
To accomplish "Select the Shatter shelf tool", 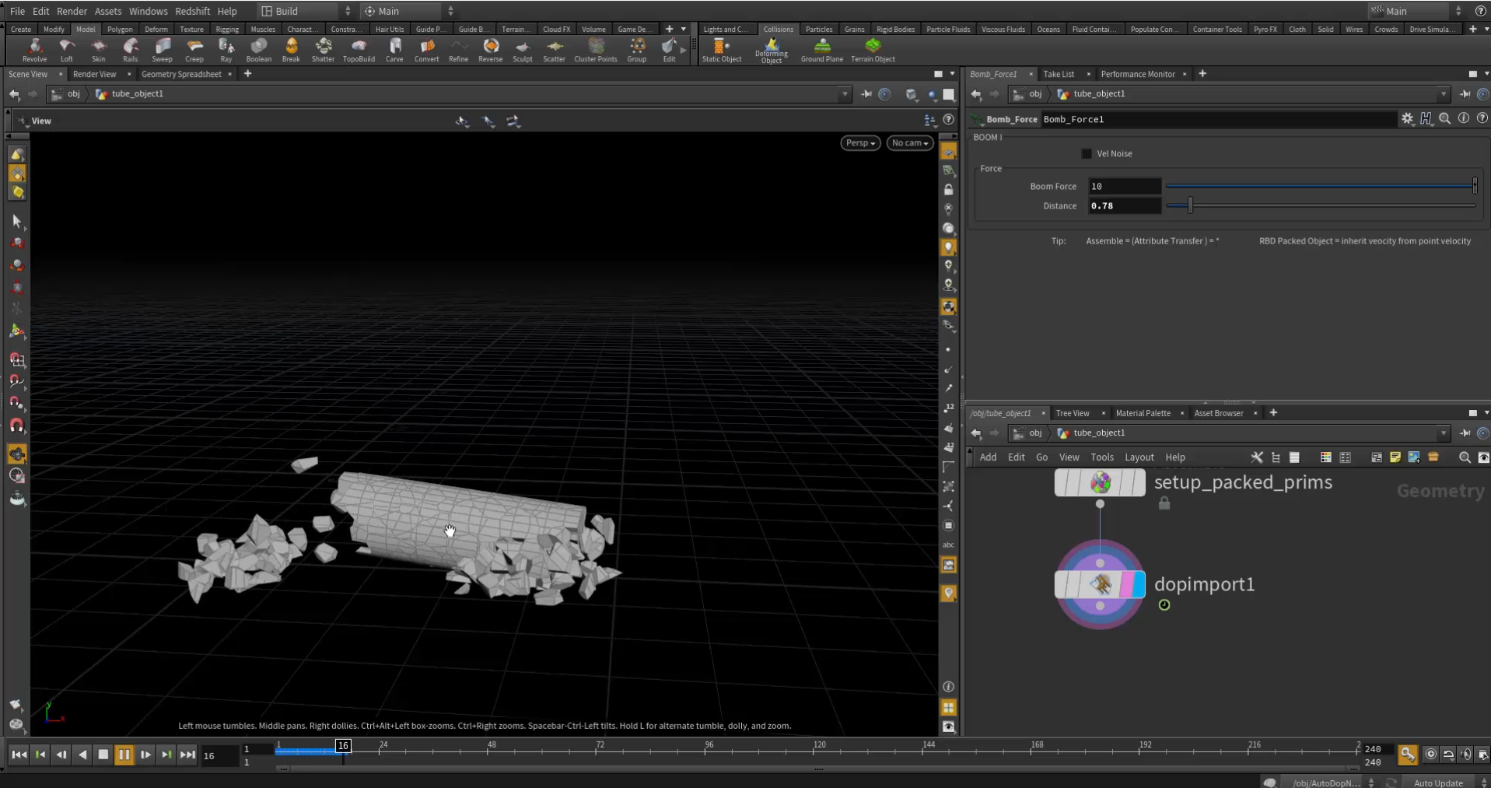I will pyautogui.click(x=323, y=51).
